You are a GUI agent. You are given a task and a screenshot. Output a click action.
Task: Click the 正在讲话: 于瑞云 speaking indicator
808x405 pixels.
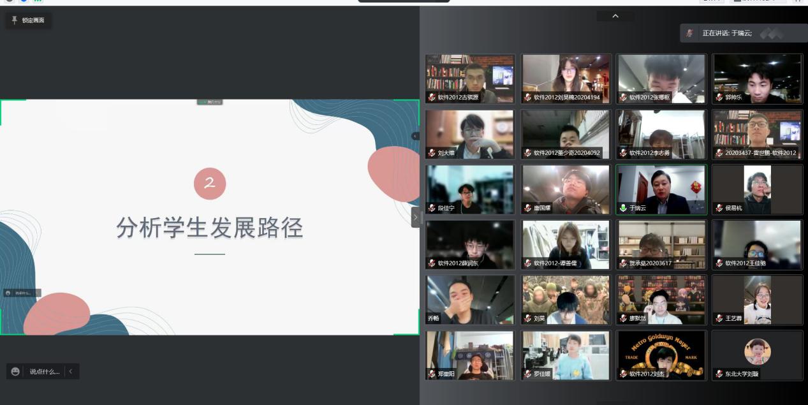tap(727, 33)
